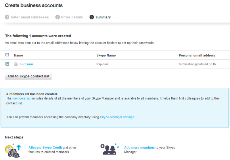Click the Create business accounts heading
The image size is (230, 160).
pyautogui.click(x=34, y=5)
